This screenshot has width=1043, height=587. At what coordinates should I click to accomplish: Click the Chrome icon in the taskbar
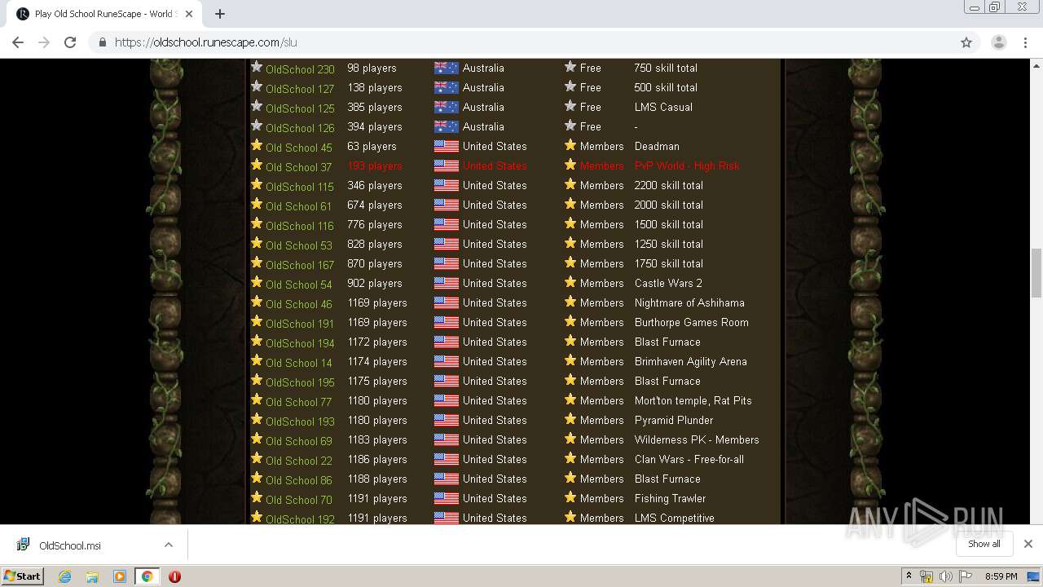pyautogui.click(x=147, y=576)
